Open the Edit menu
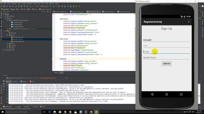This screenshot has height=114, width=204. [5, 3]
